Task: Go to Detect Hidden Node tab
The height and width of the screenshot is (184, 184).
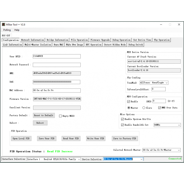Action: pyautogui.click(x=115, y=45)
